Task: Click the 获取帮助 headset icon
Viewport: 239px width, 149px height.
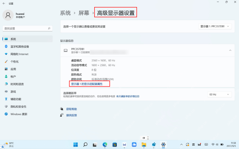Action: pos(62,109)
